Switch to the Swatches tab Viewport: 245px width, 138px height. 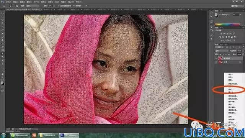221,11
